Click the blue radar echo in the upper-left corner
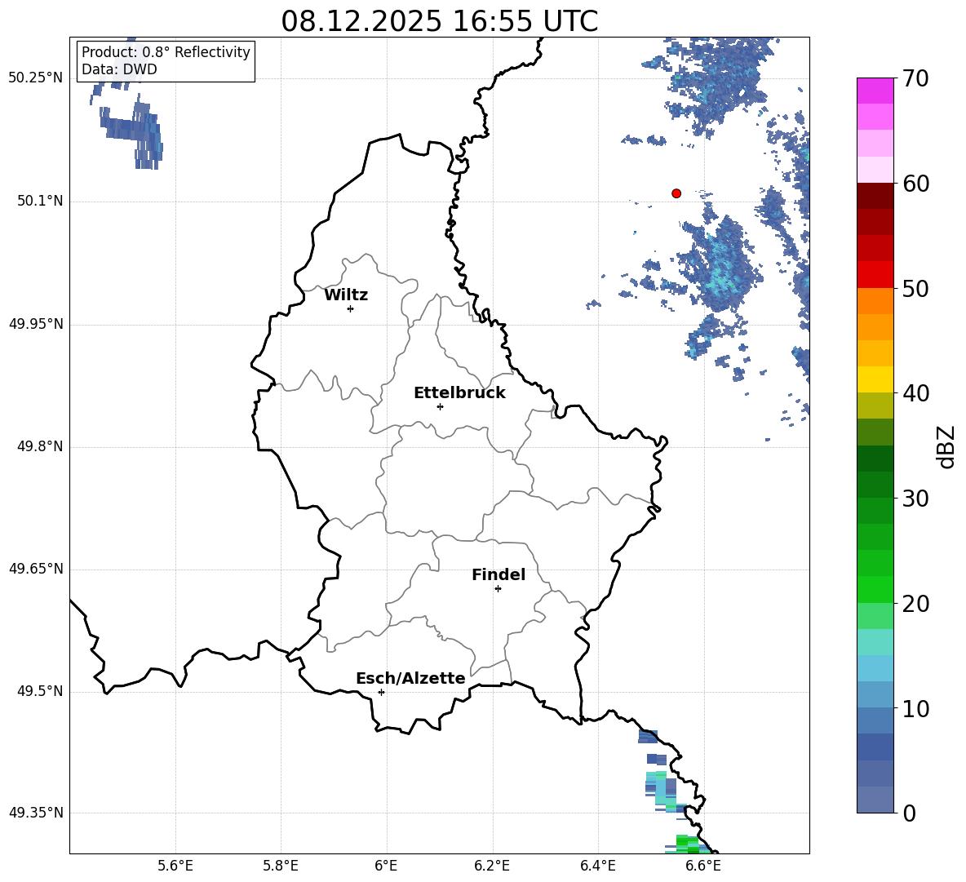Viewport: 966px width, 882px height. point(132,130)
